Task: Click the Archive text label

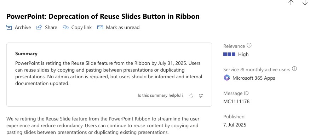Action: tap(23, 27)
